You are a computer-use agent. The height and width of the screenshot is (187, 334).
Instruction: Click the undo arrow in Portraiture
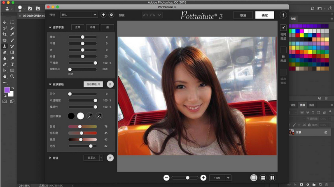[145, 15]
